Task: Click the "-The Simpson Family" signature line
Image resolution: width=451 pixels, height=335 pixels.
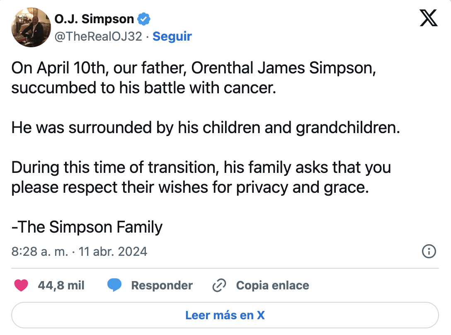Action: [x=87, y=227]
